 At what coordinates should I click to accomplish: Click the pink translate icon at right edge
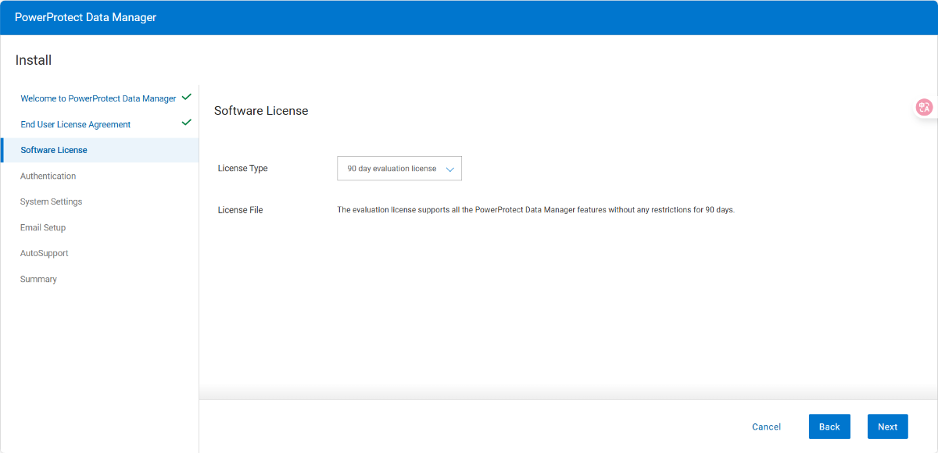tap(925, 108)
